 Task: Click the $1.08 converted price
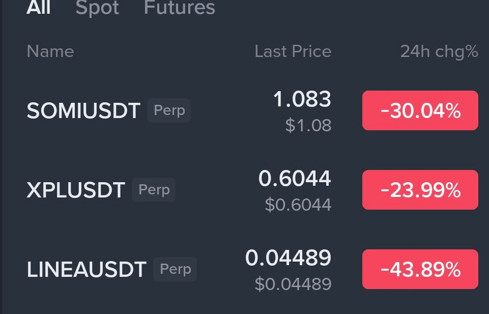coord(308,125)
